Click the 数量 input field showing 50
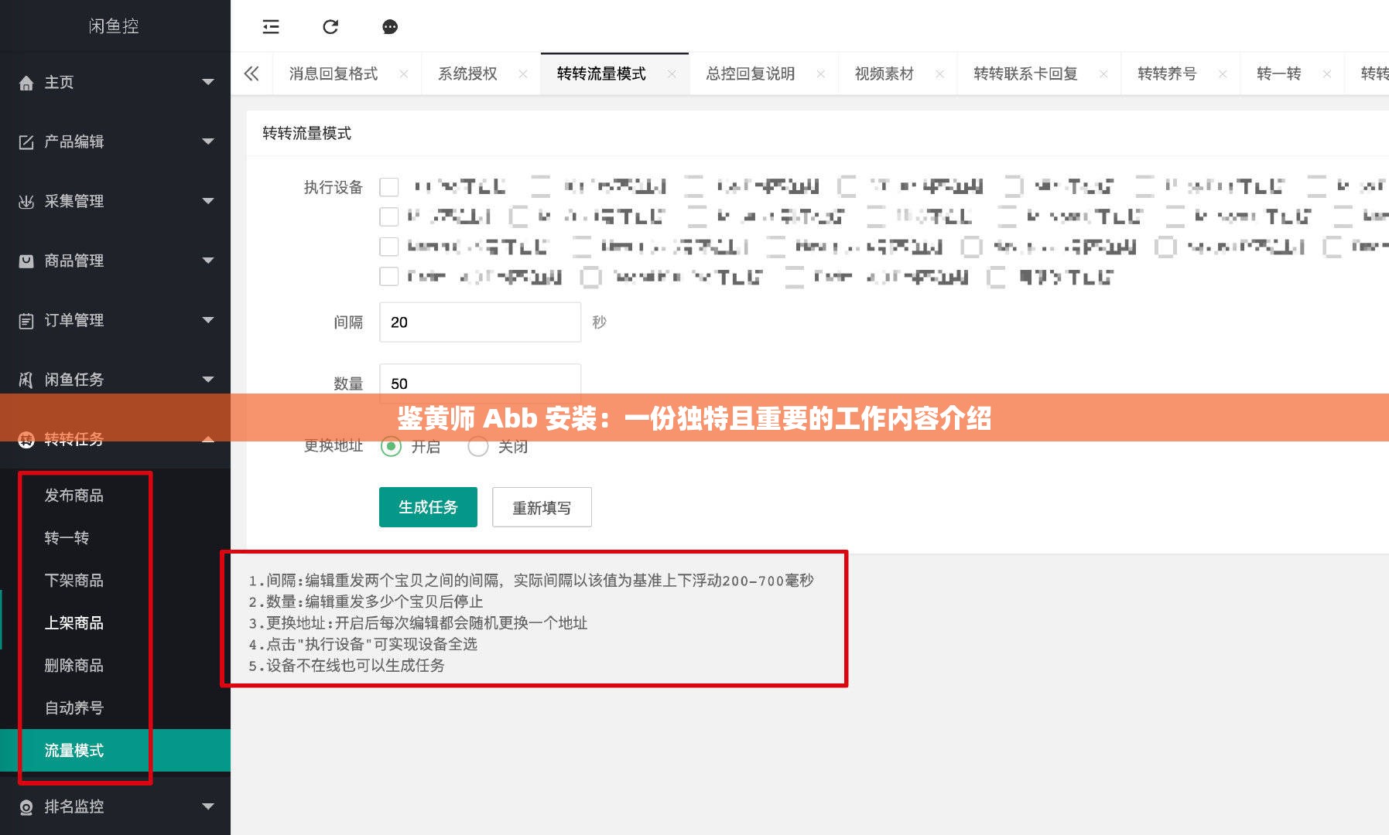Image resolution: width=1389 pixels, height=835 pixels. click(x=480, y=383)
